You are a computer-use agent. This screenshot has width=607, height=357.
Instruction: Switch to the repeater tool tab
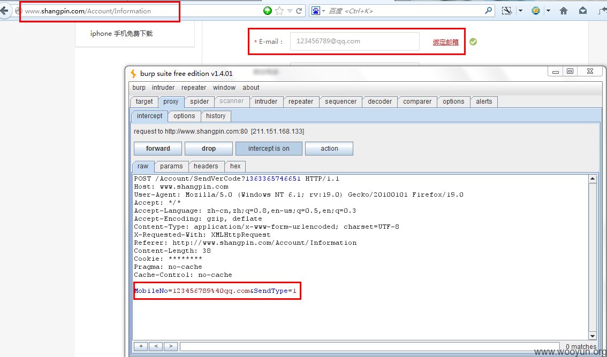(x=301, y=102)
